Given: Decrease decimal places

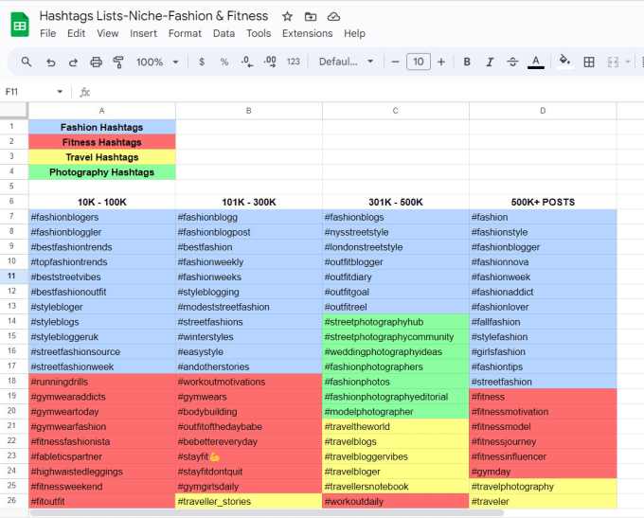Looking at the screenshot, I should (x=247, y=63).
